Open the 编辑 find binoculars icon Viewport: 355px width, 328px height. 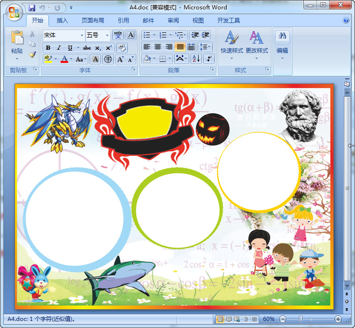(x=282, y=36)
